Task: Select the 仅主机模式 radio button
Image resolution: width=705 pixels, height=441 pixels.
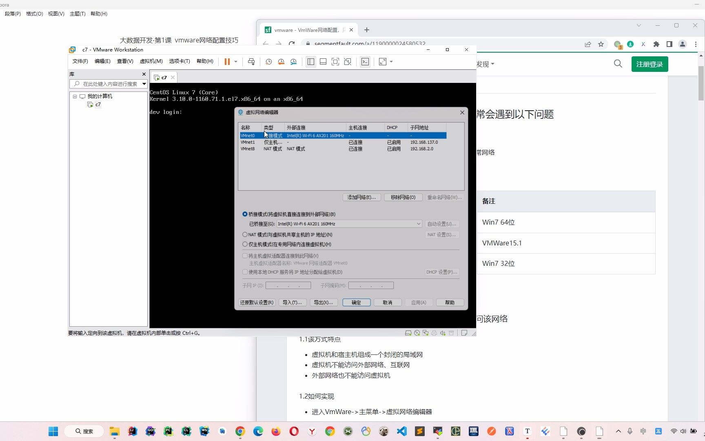Action: pos(245,244)
